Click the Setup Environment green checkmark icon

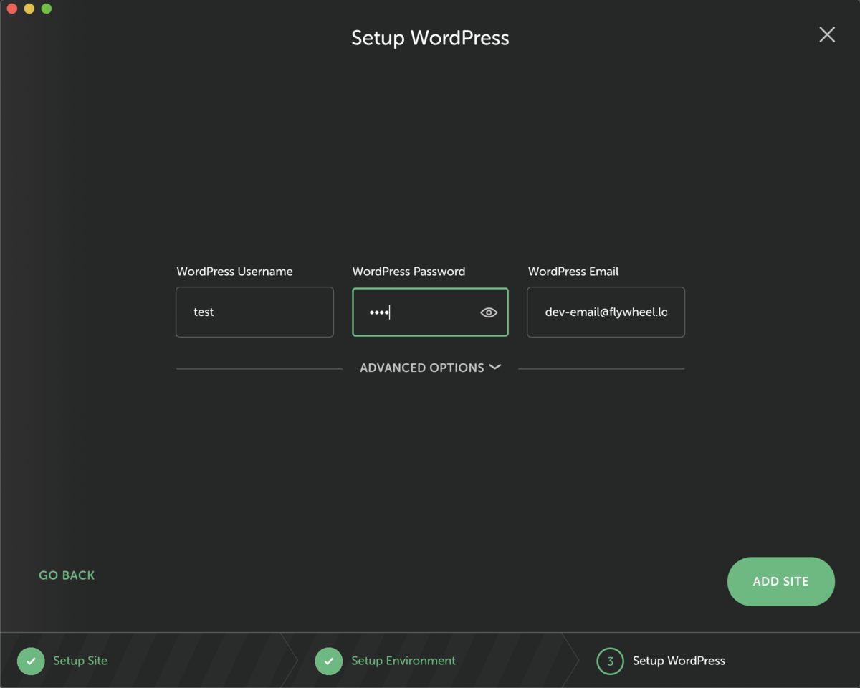pos(329,661)
